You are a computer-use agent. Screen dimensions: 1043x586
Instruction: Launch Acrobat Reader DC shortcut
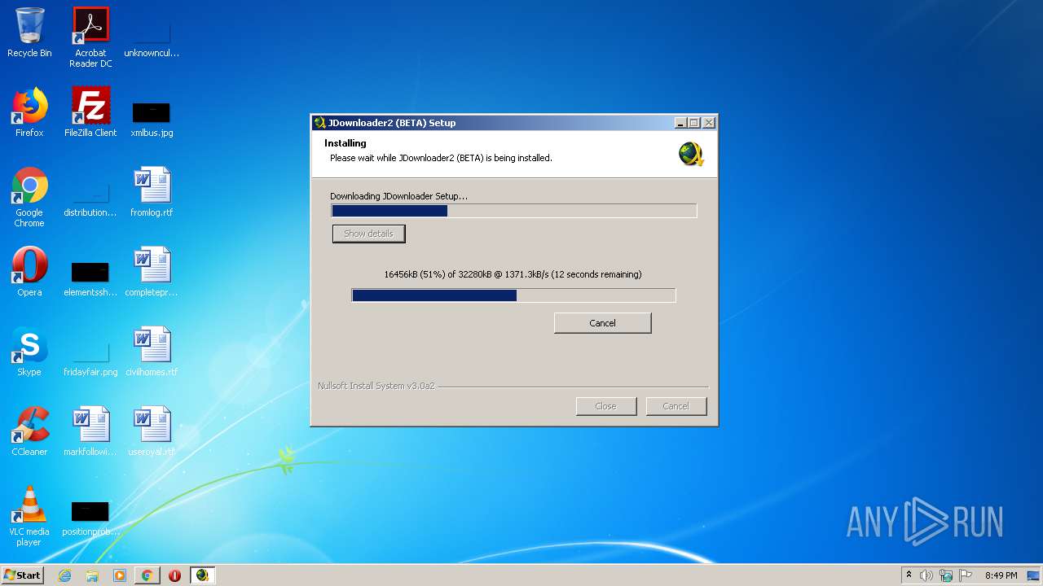pos(90,37)
